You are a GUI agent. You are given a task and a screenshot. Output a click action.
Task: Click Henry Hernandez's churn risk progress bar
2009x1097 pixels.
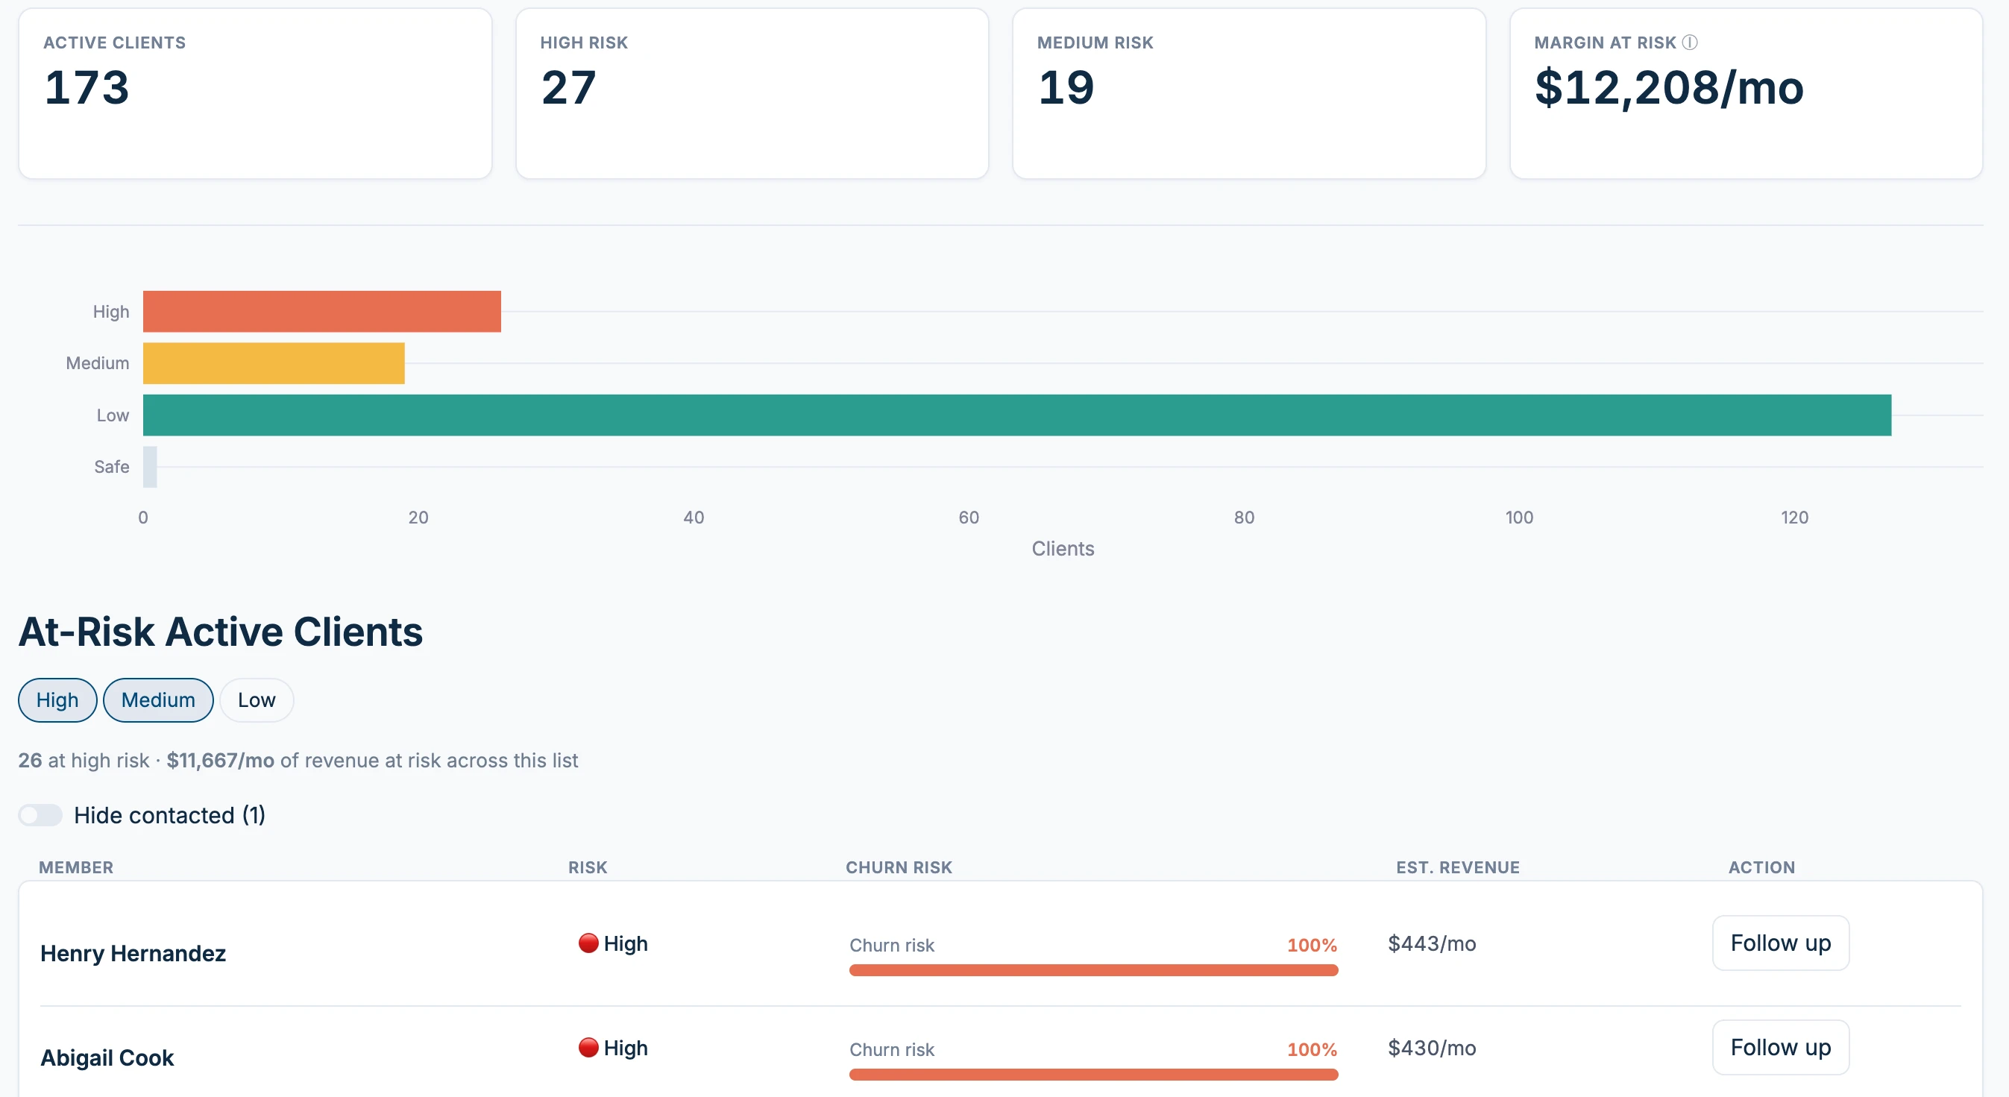point(1093,970)
